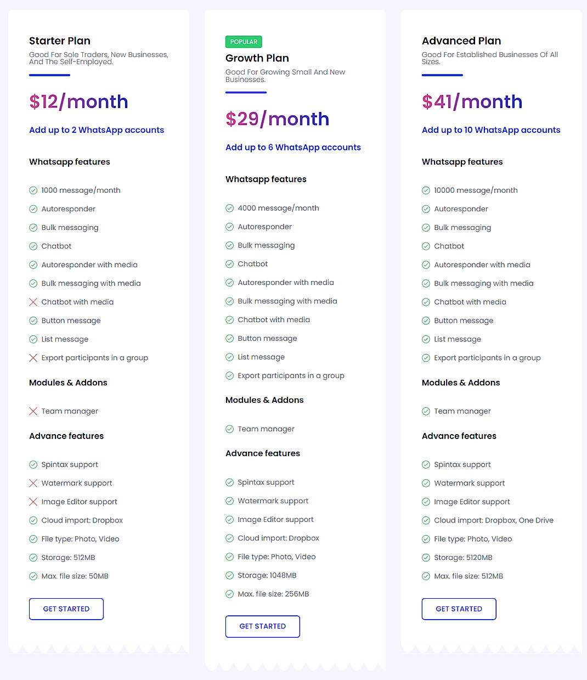Click the checkmark next to 10000 message/month
This screenshot has width=587, height=680.
coord(426,190)
